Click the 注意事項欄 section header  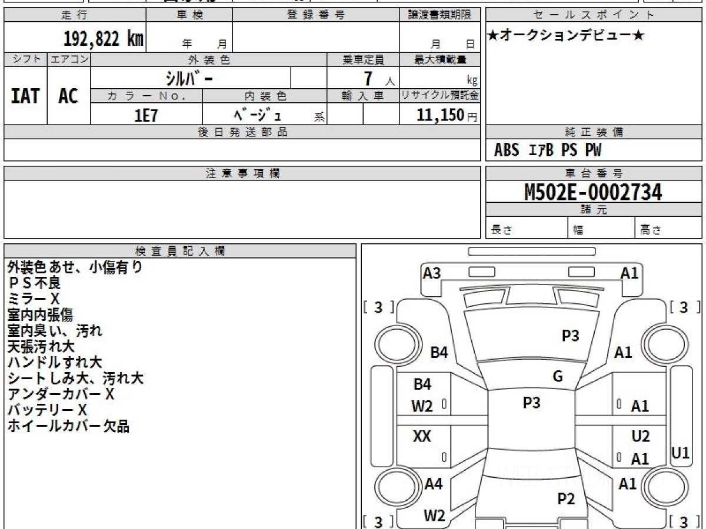tap(242, 173)
